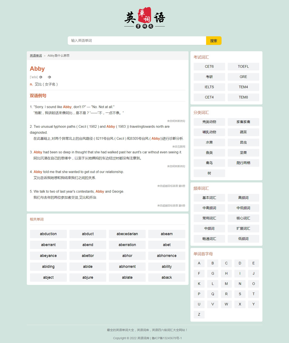Click the yellow 搜索 search button
The width and height of the screenshot is (289, 343).
(214, 41)
